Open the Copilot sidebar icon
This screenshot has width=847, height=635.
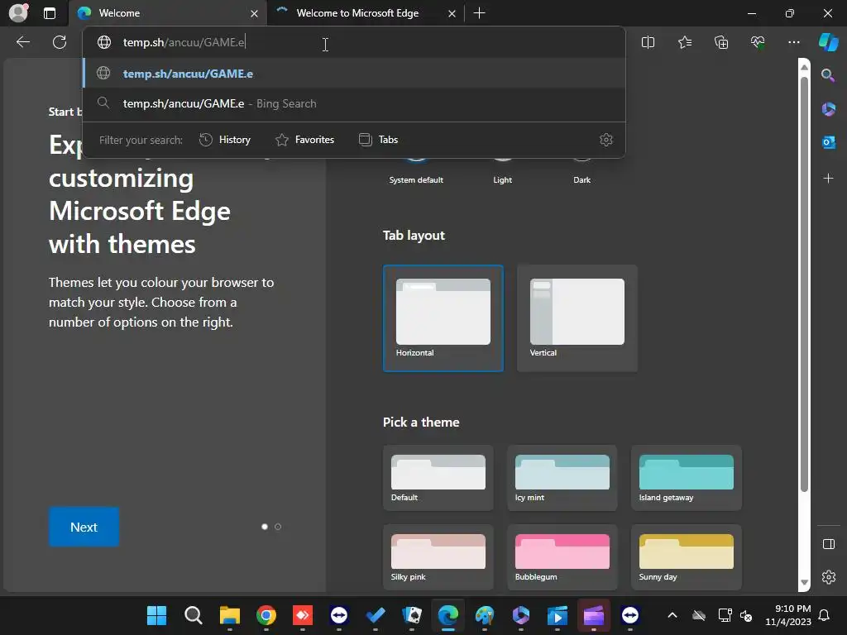click(829, 42)
